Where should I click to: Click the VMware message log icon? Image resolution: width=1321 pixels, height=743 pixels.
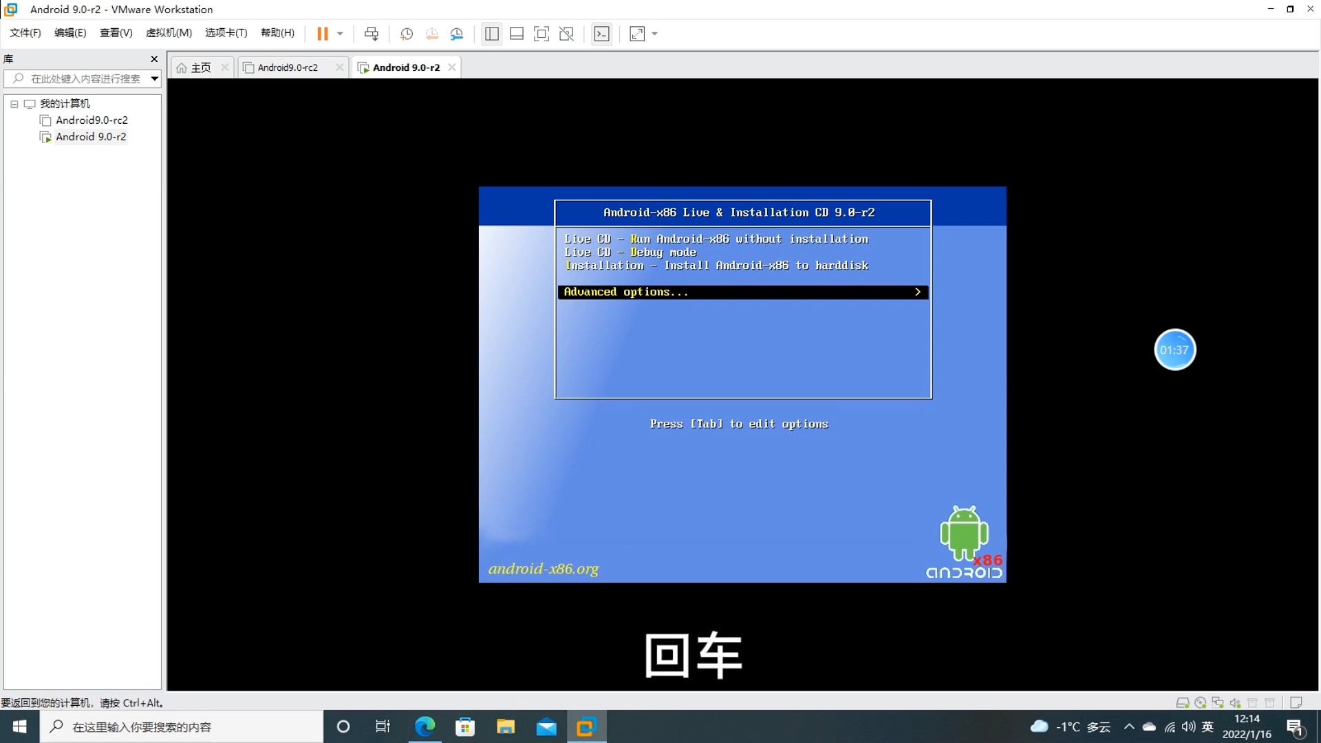pos(1296,702)
